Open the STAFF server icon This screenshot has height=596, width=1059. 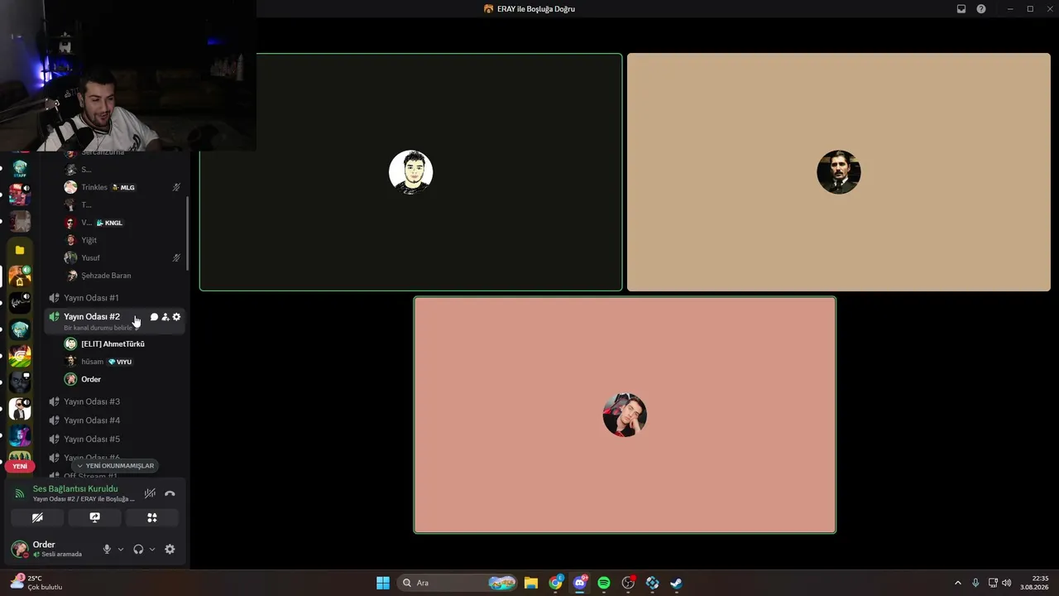(x=20, y=170)
